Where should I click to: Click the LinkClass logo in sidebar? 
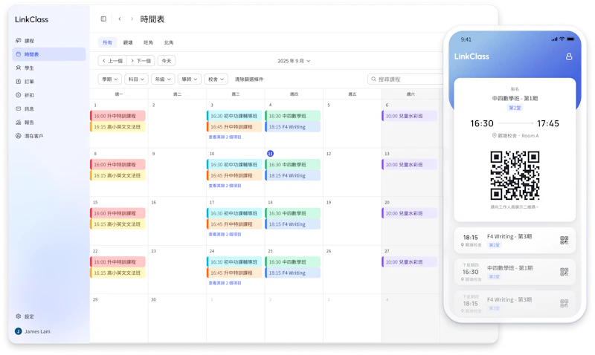point(31,19)
